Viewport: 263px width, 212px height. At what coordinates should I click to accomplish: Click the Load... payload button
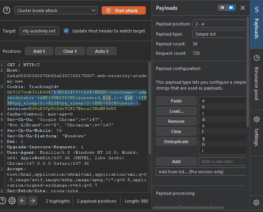tap(176, 111)
